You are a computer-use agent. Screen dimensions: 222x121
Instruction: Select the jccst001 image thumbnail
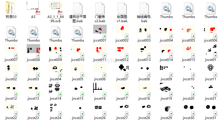[100, 31]
